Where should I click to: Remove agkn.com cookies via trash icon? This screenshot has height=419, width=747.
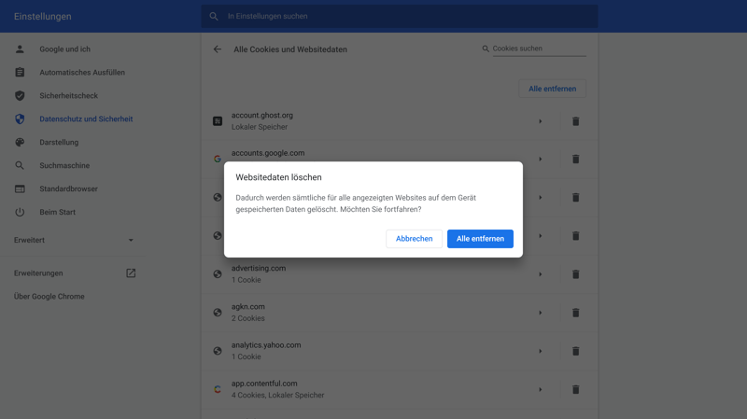click(575, 313)
